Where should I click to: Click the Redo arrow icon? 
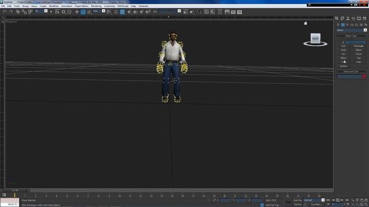pos(11,11)
